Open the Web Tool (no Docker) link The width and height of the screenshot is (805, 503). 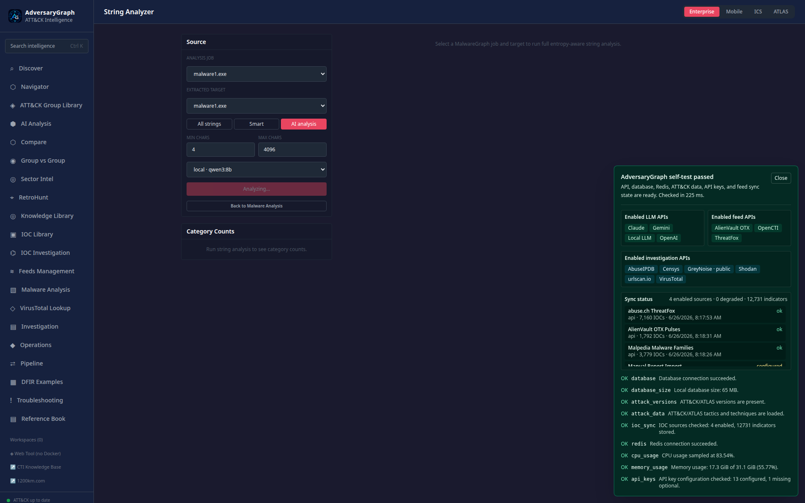[35, 454]
